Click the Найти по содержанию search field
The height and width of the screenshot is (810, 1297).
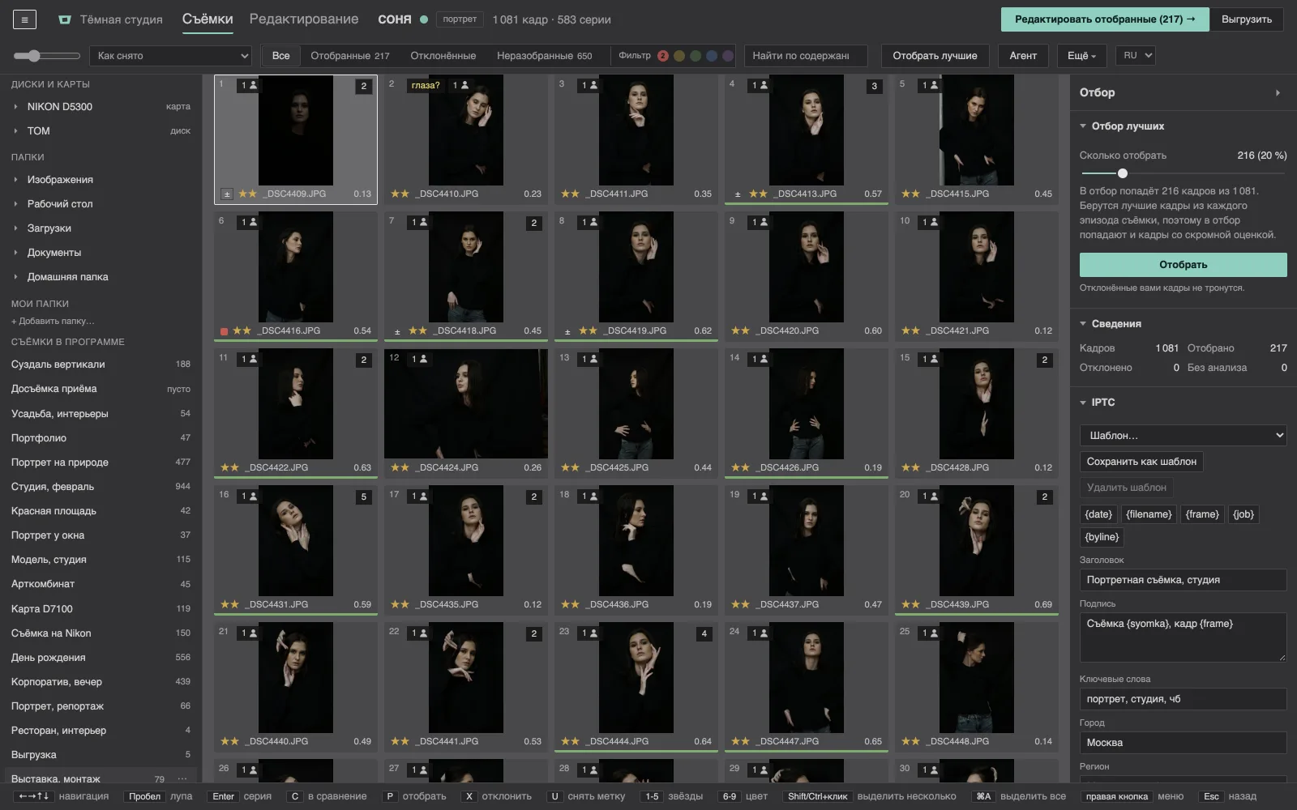point(806,56)
